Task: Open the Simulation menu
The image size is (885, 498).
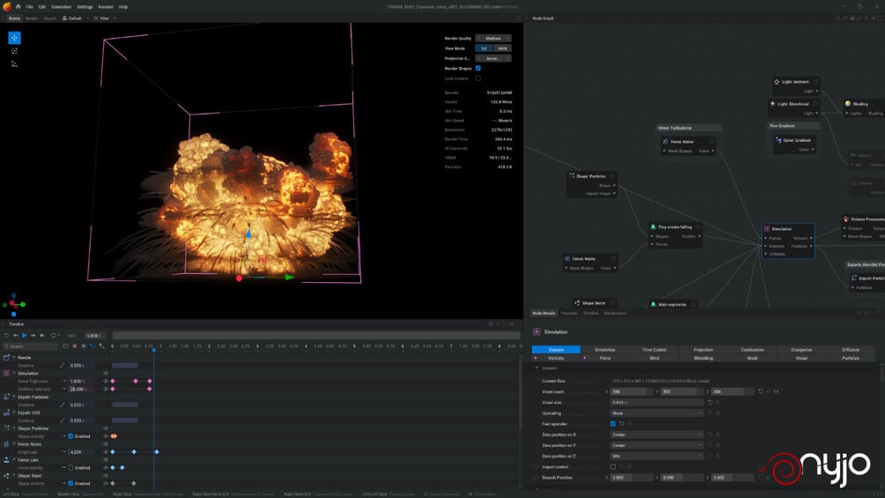Action: coord(61,6)
